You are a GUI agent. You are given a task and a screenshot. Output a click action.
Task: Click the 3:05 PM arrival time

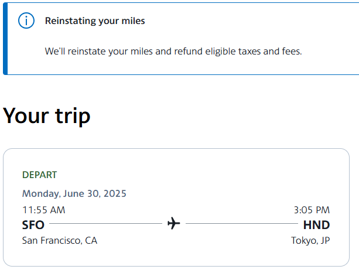click(312, 210)
